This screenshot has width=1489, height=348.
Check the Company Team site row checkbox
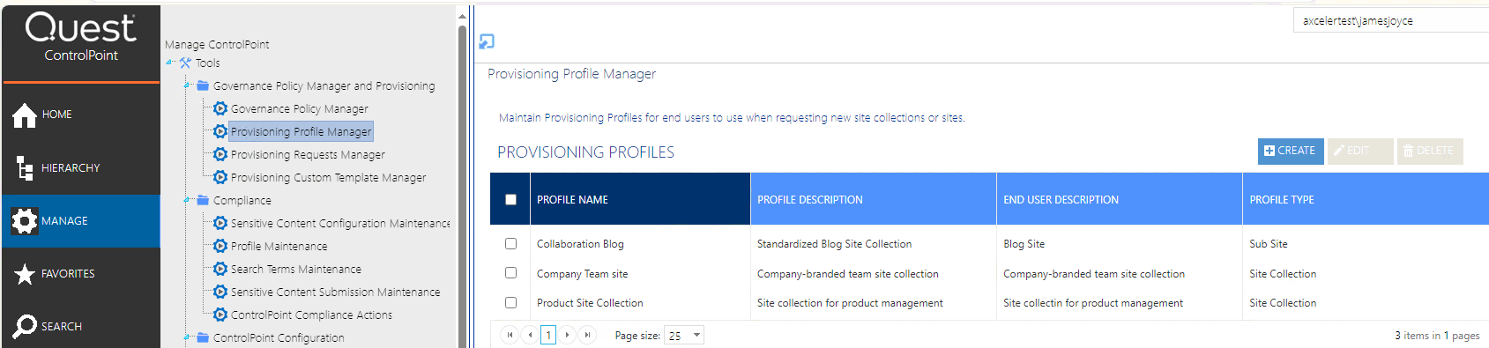click(x=510, y=273)
